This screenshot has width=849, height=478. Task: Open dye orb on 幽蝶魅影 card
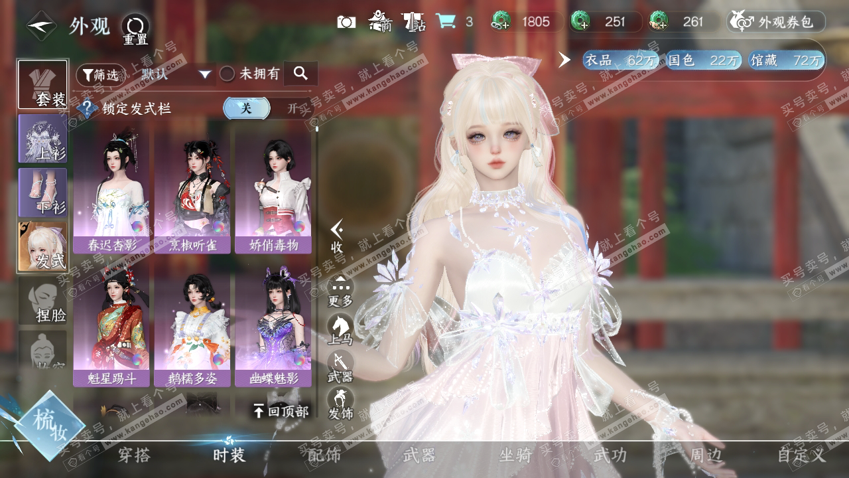pos(300,360)
